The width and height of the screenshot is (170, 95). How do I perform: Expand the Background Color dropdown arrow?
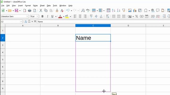[x=70, y=16]
